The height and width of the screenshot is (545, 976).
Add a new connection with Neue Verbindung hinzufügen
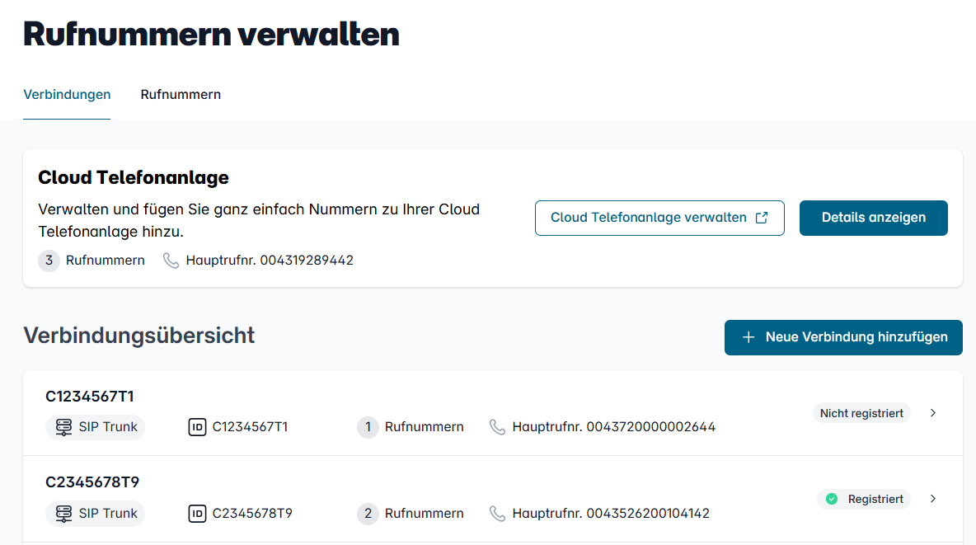(843, 337)
